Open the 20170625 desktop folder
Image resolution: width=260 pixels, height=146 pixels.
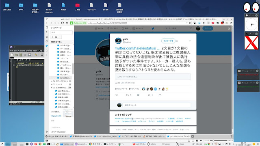7,7
